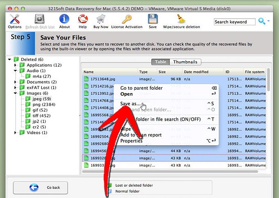Image resolution: width=279 pixels, height=198 pixels.
Task: Click the Buy Now shopping cart icon
Action: click(x=101, y=19)
